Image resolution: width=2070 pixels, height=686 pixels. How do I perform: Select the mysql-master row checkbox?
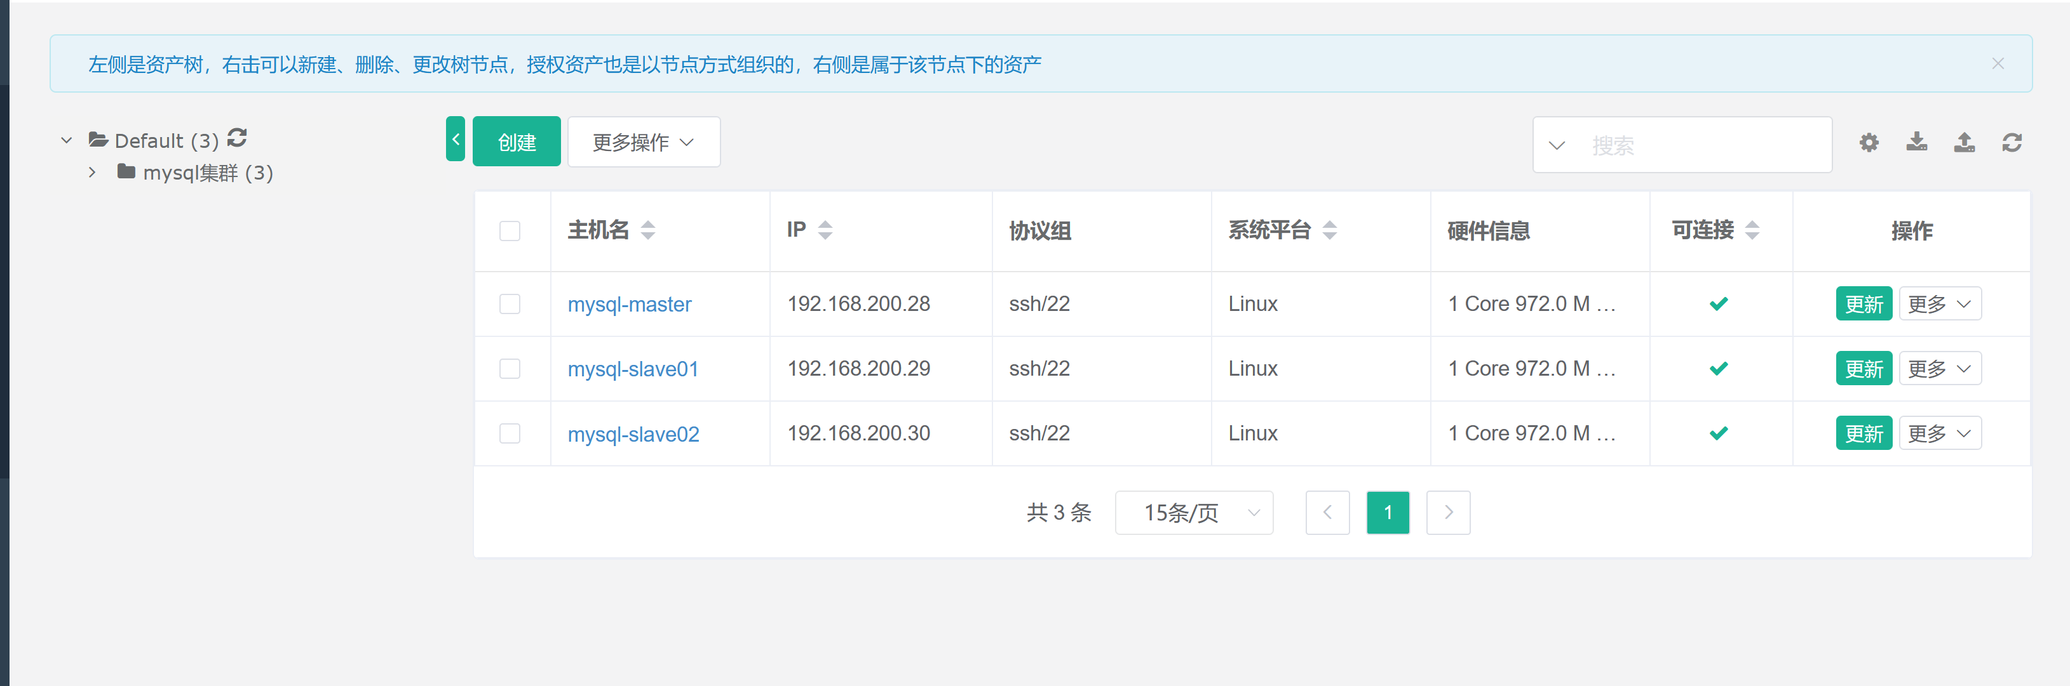tap(510, 304)
